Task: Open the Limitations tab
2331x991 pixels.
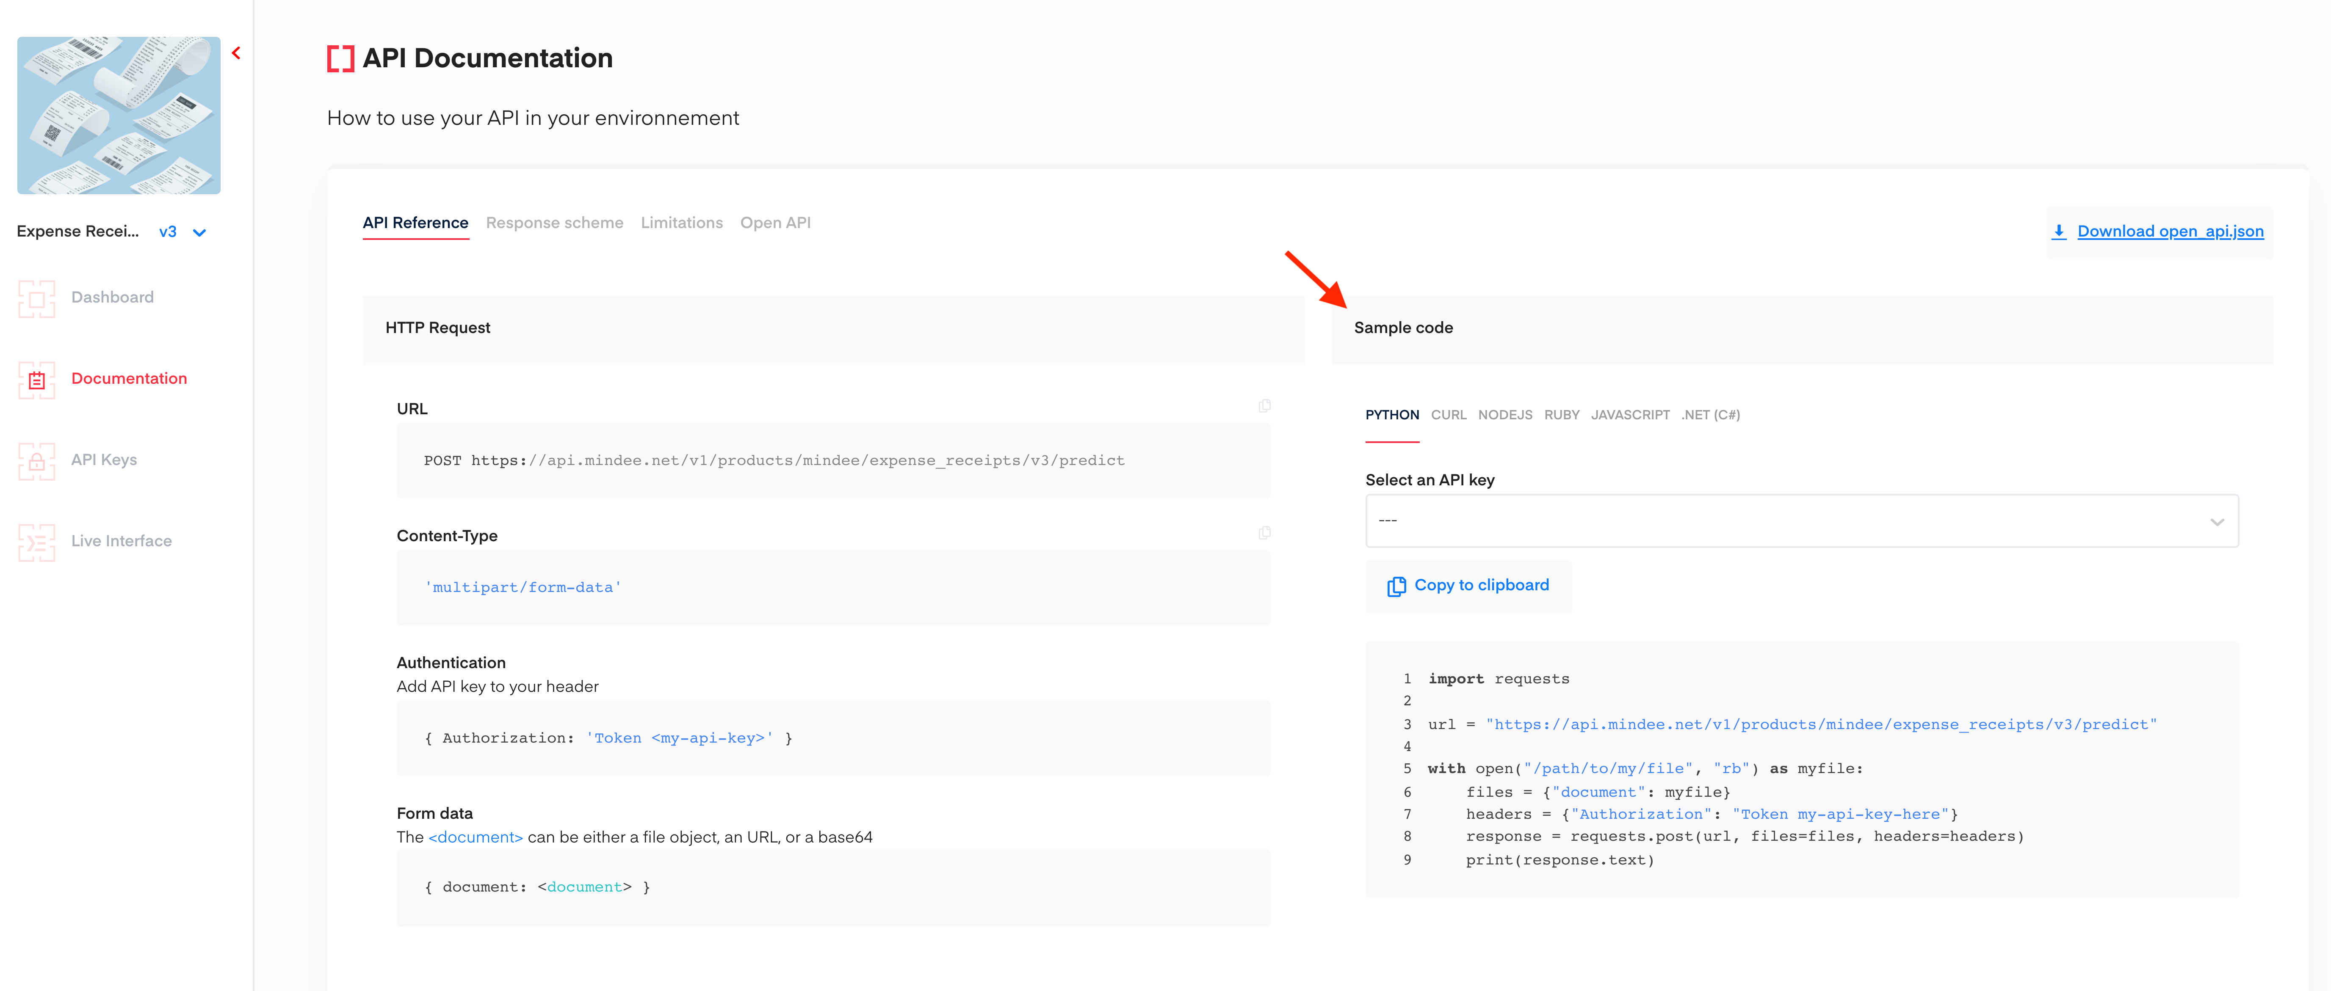Action: 681,223
